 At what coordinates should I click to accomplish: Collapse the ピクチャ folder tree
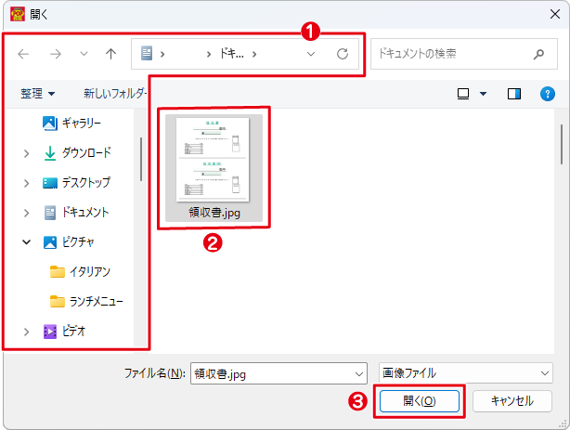[x=27, y=242]
